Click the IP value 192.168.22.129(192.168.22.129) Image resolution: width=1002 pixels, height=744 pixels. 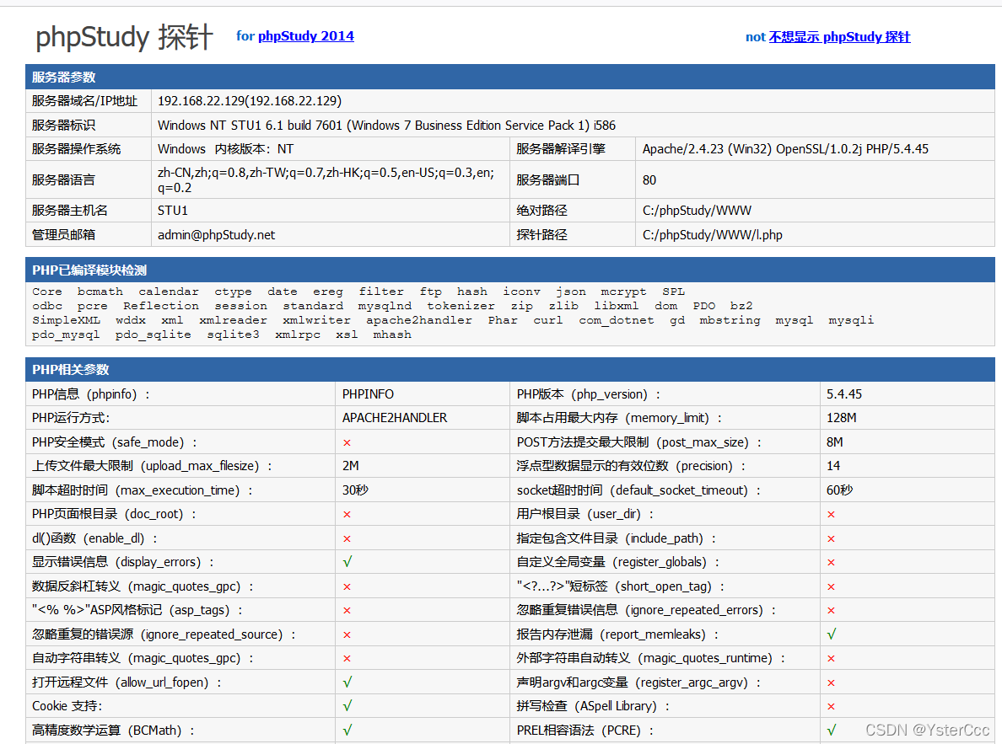coord(249,101)
